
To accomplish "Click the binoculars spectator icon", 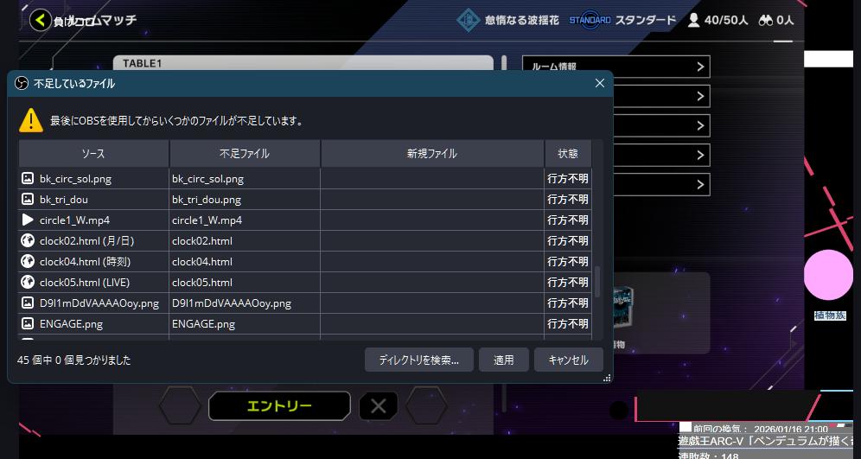I will point(766,20).
